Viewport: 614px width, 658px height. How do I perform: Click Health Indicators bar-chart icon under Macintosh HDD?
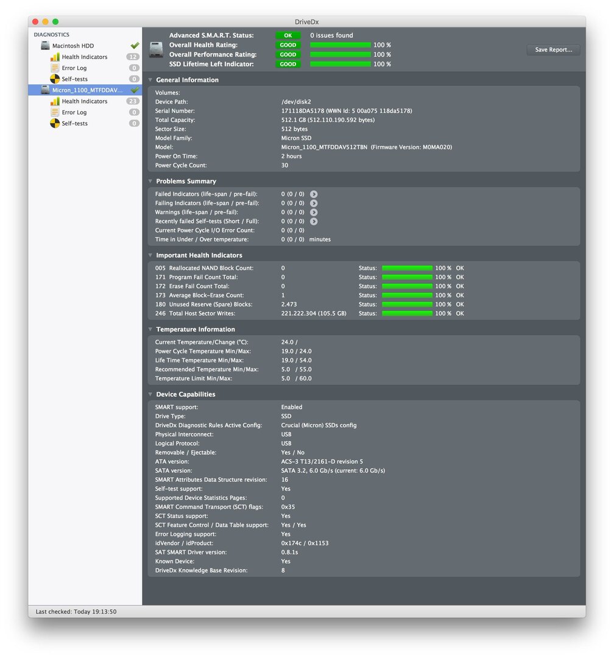pos(55,57)
